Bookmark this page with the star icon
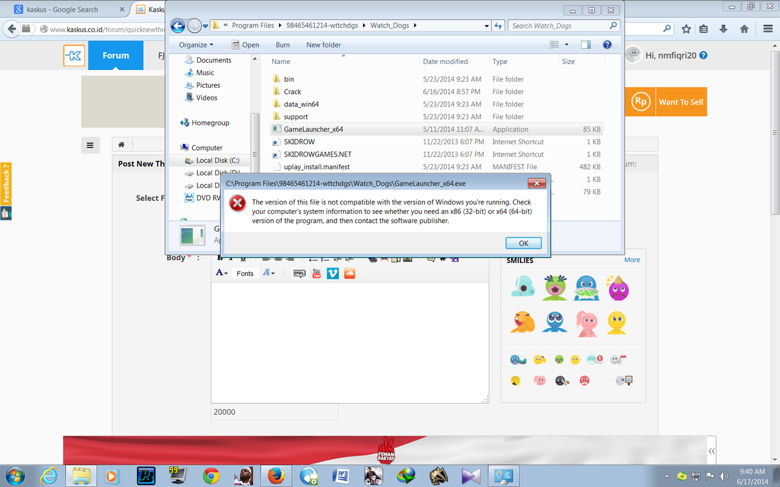The height and width of the screenshot is (487, 780). (686, 29)
